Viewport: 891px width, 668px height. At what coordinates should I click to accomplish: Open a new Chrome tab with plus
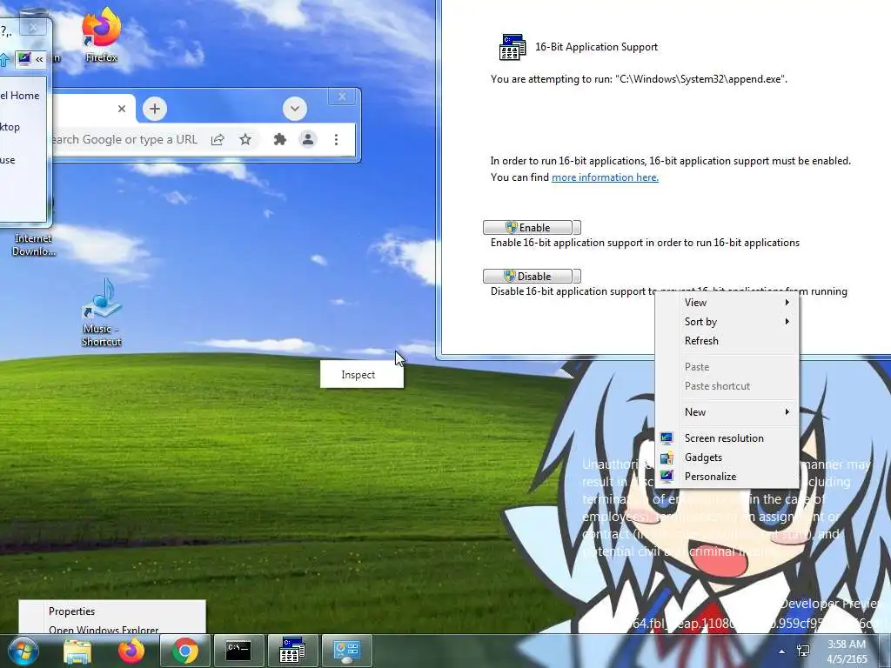click(155, 109)
